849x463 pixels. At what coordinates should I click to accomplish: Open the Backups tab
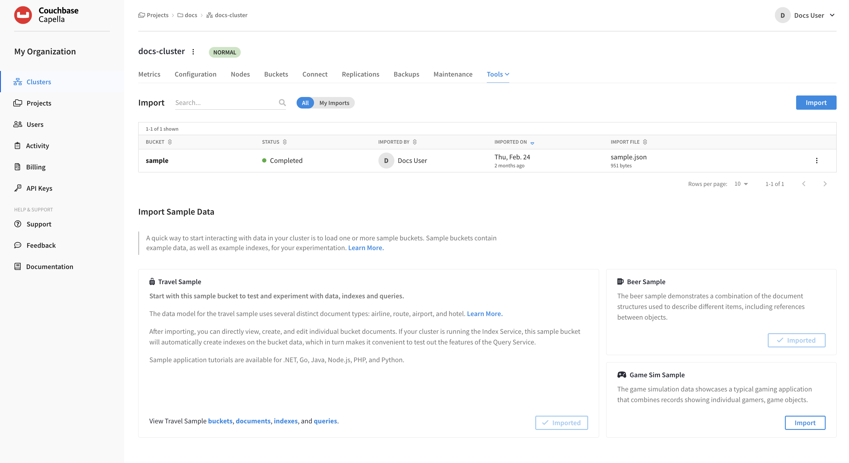pos(406,74)
